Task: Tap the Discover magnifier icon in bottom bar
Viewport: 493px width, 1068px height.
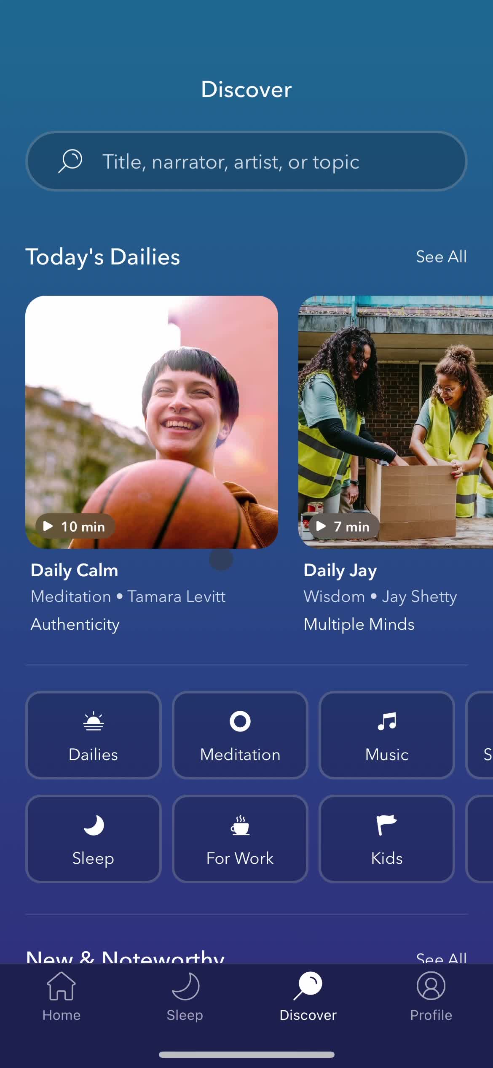Action: pos(308,986)
